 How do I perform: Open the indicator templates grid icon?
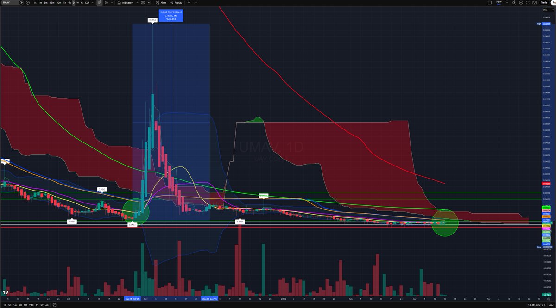point(143,3)
